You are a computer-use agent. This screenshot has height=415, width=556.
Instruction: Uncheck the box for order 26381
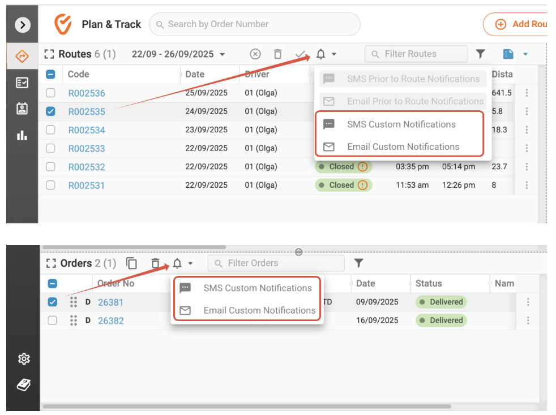point(53,302)
